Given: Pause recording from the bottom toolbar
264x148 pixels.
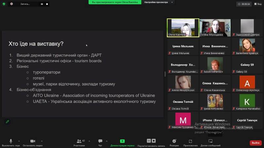Looking at the screenshot, I should [149, 141].
